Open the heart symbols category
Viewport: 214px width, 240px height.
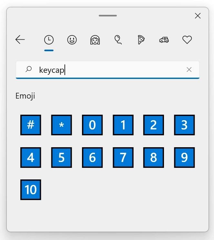pyautogui.click(x=187, y=40)
